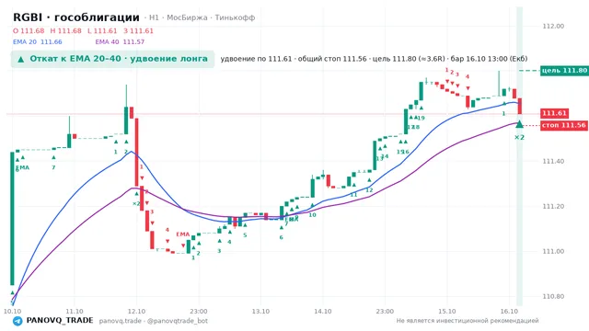
Task: Click the 112.00 price axis label
Action: pos(553,27)
